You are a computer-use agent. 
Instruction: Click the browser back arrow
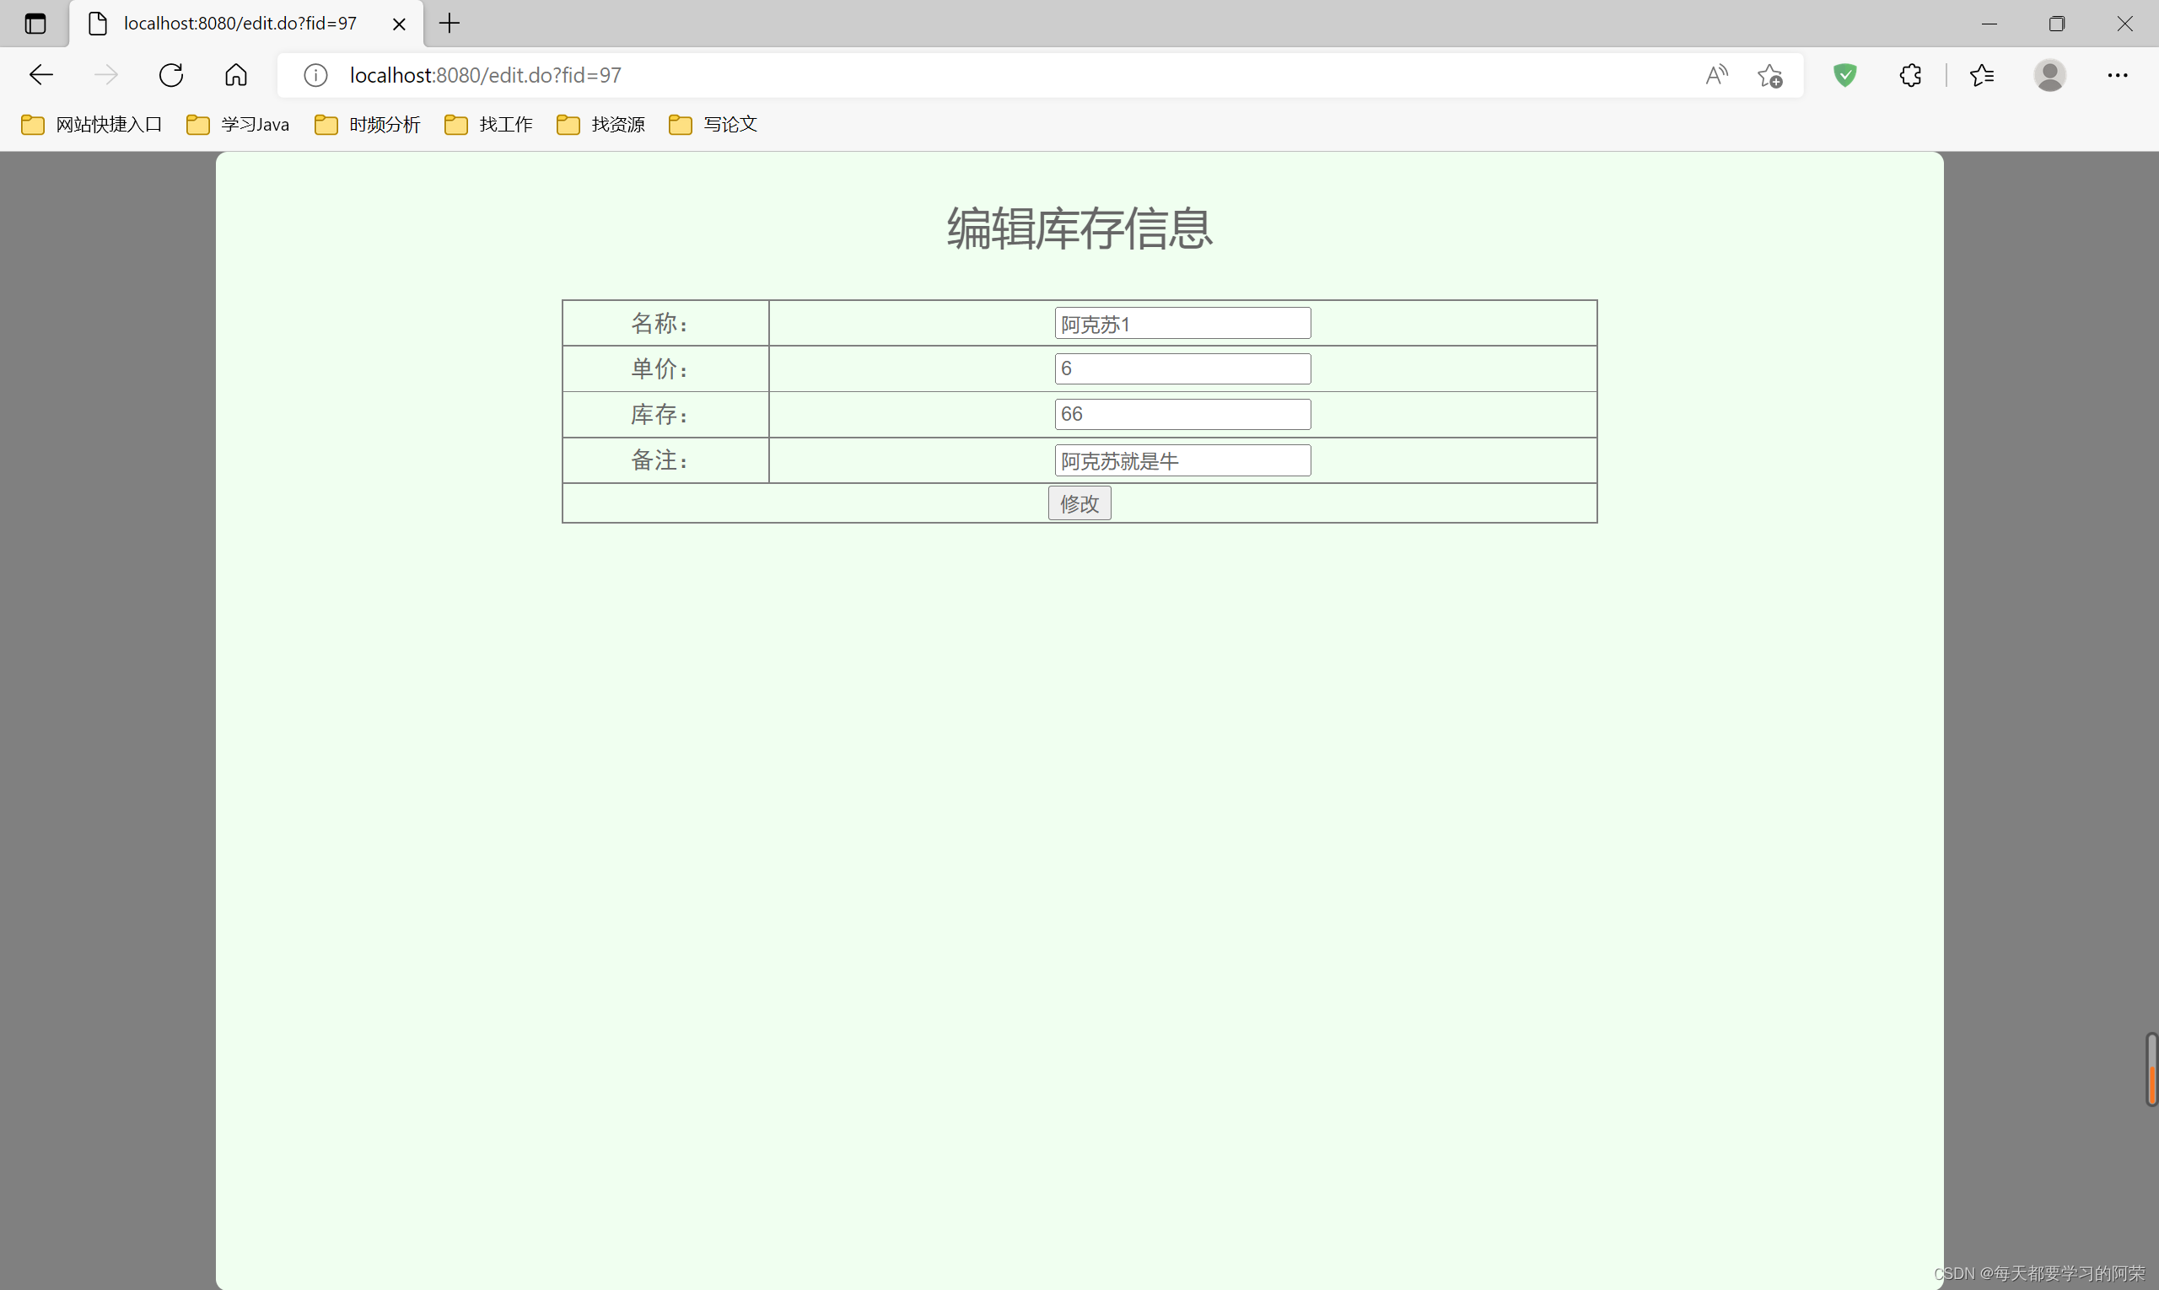pyautogui.click(x=40, y=75)
